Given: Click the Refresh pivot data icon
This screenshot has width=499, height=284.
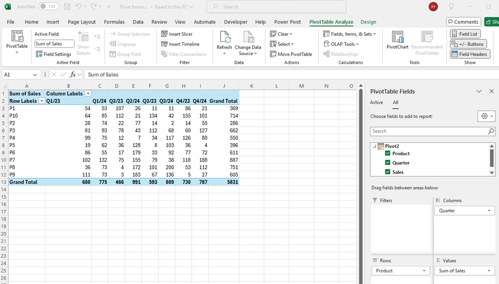Looking at the screenshot, I should (x=224, y=37).
